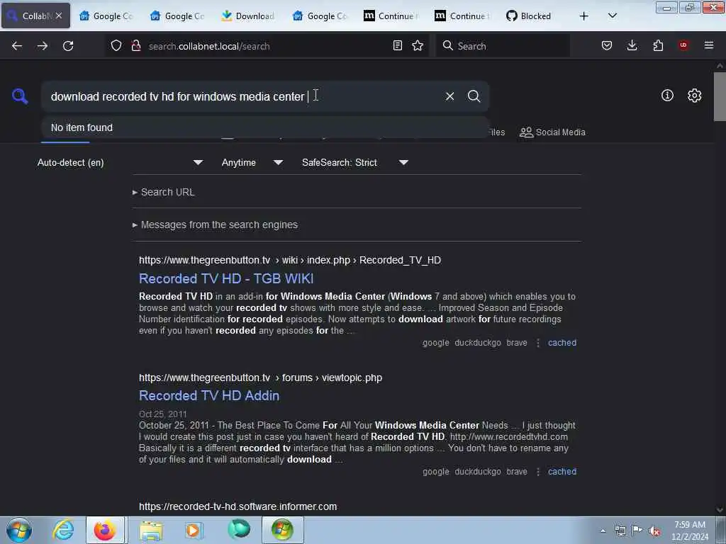Open the Firefox hamburger menu
Image resolution: width=726 pixels, height=544 pixels.
(x=709, y=45)
